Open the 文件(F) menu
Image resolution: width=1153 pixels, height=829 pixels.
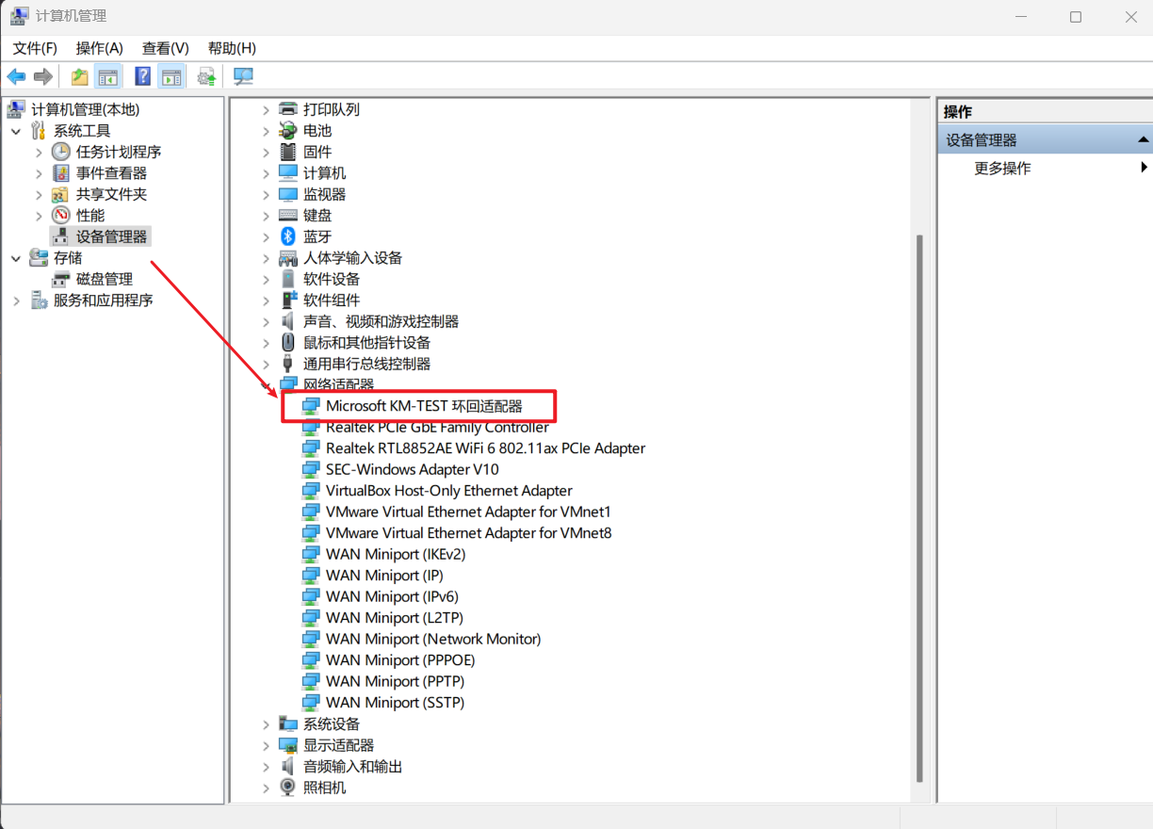tap(35, 48)
